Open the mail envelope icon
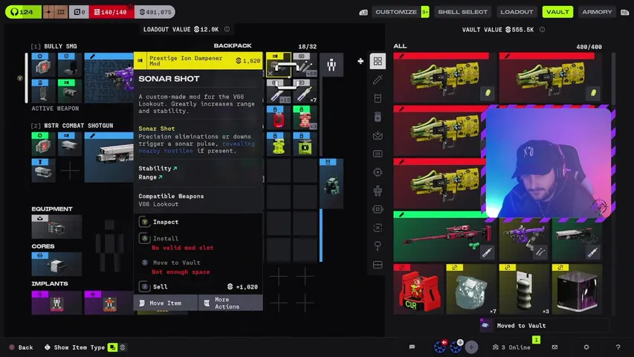This screenshot has width=634, height=357. coord(554,347)
